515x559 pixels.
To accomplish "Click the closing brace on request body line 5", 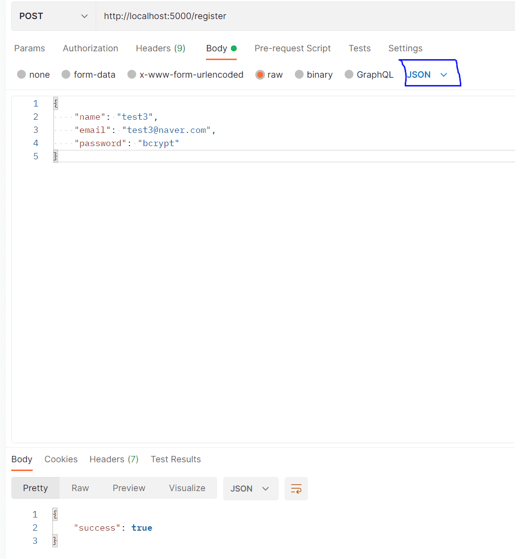I will tap(55, 156).
